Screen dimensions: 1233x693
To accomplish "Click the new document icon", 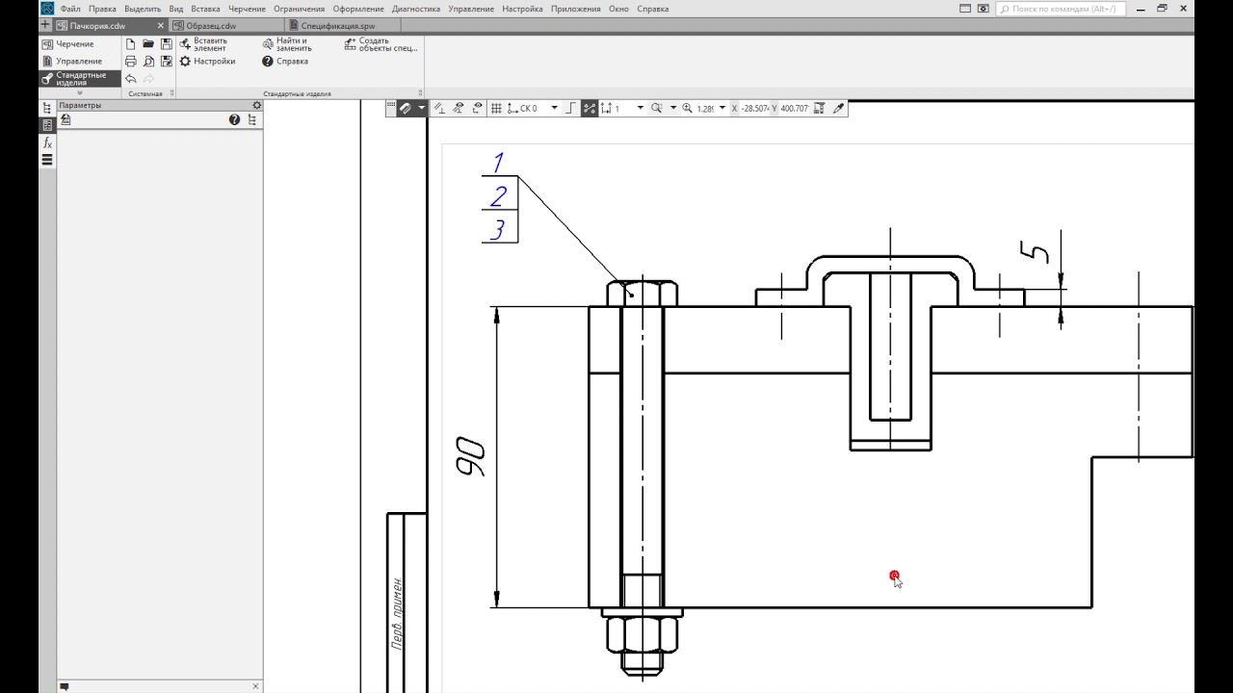I will tap(131, 44).
